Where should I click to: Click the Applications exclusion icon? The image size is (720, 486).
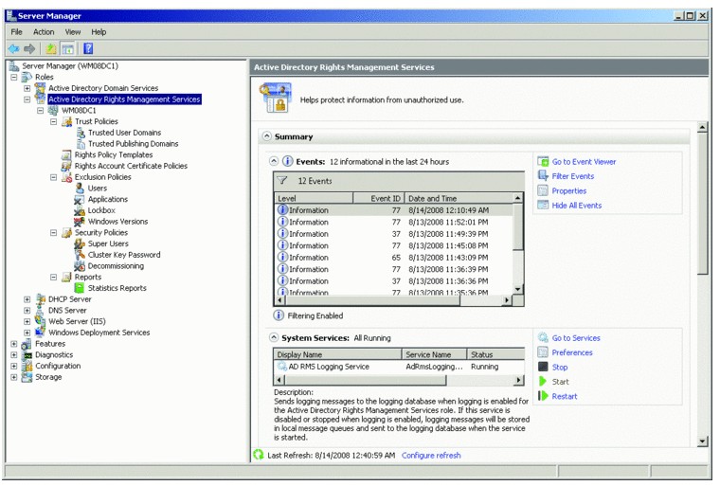click(x=80, y=199)
